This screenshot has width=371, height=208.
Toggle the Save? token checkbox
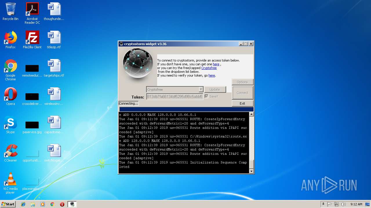(206, 96)
